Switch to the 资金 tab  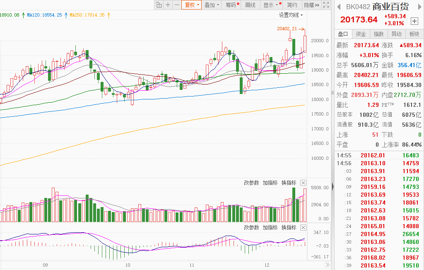[361, 34]
